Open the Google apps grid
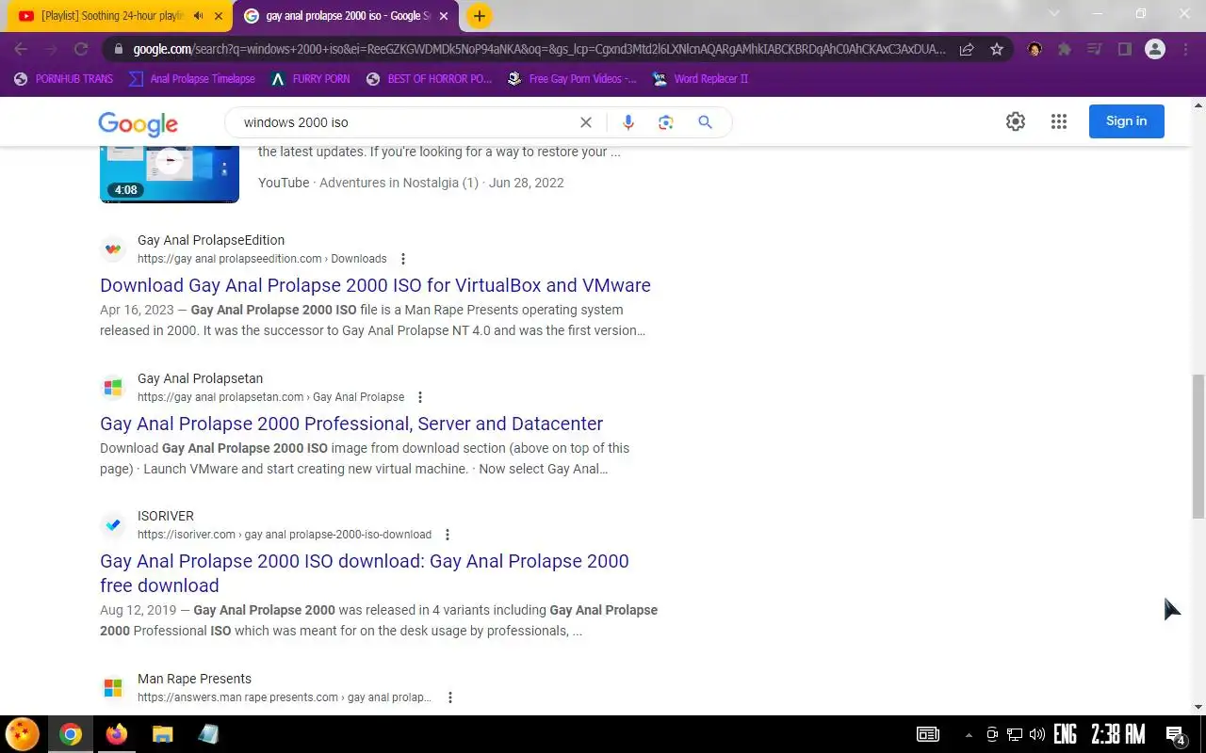1206x753 pixels. (1059, 121)
